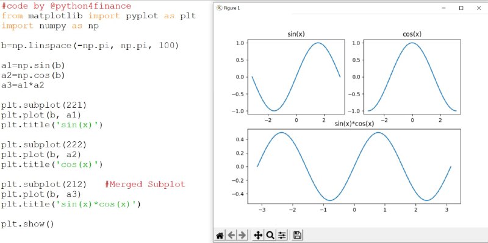Click the np.linspace code line
Screen dimensions: 488x243
(x=90, y=46)
